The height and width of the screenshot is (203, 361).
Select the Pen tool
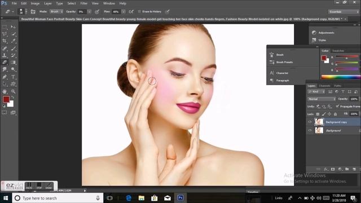(x=5, y=77)
